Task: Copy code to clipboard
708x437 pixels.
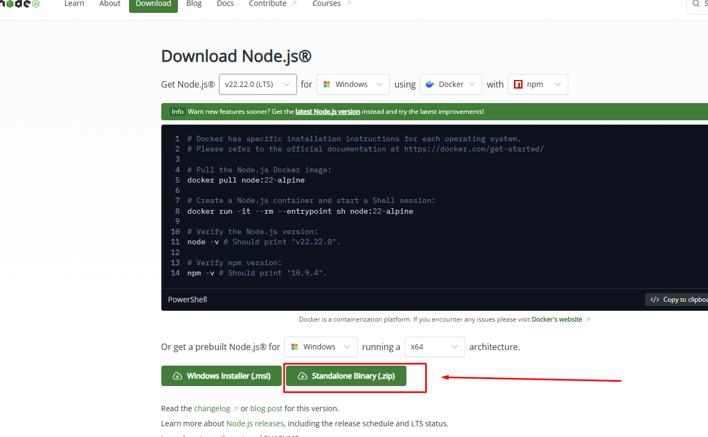Action: pos(676,300)
